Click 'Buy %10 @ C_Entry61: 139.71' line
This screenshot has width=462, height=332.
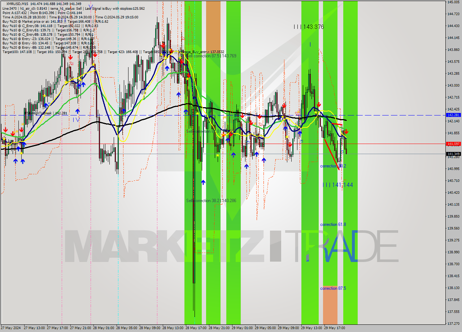tap(49, 30)
